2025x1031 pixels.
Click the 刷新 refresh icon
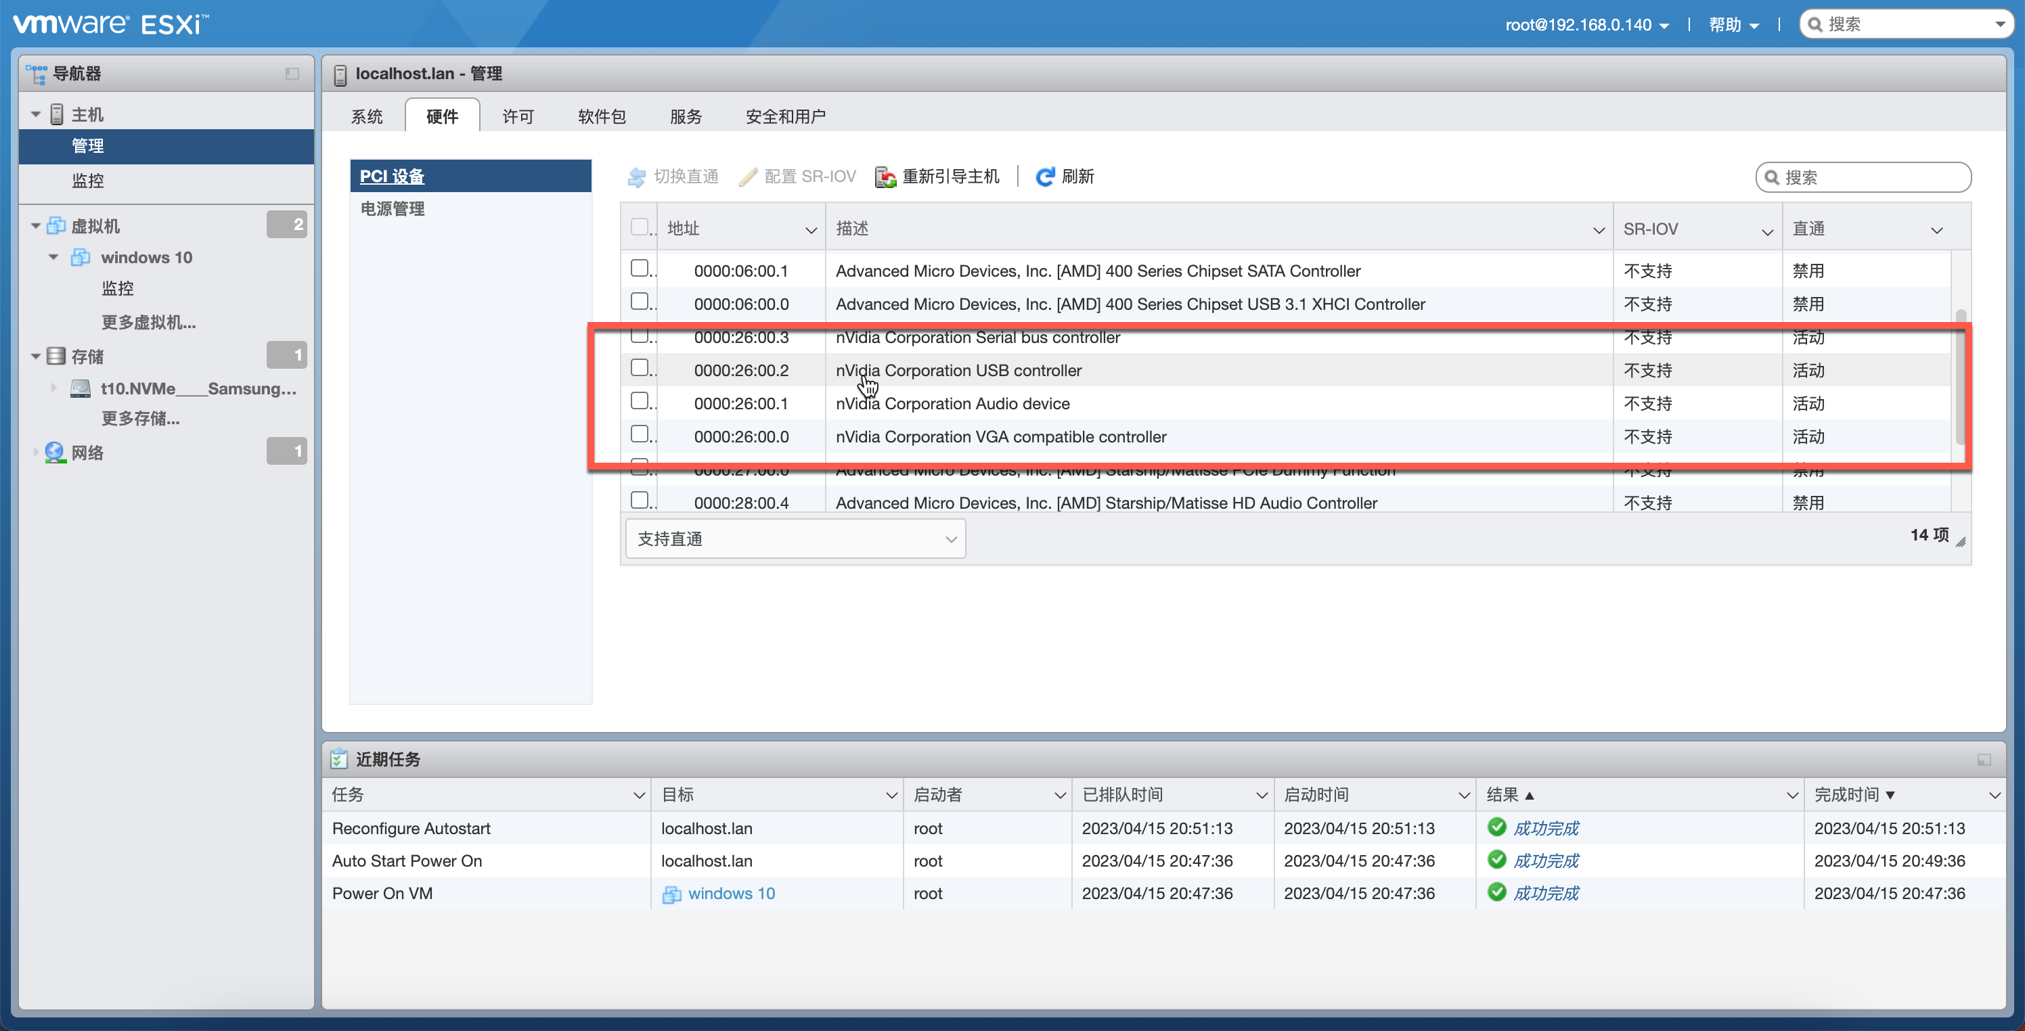point(1044,176)
